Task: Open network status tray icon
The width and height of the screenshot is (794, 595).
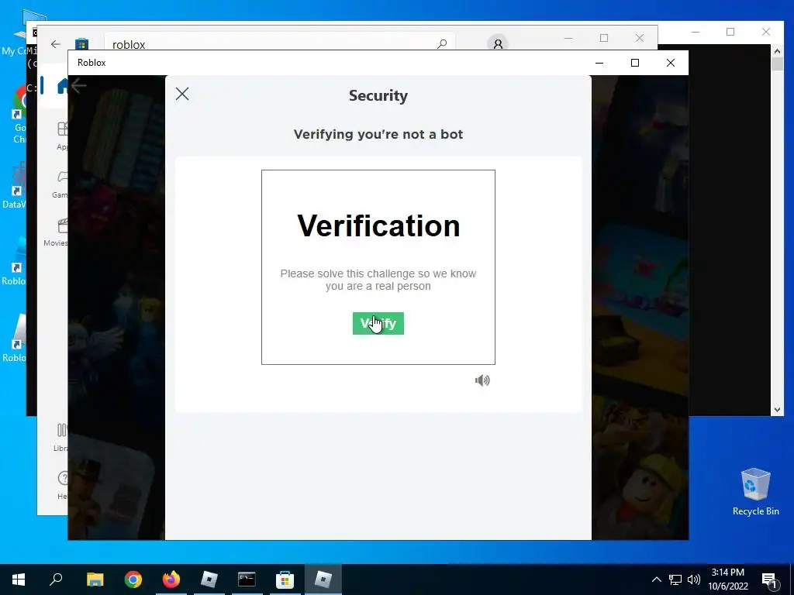Action: pos(675,580)
